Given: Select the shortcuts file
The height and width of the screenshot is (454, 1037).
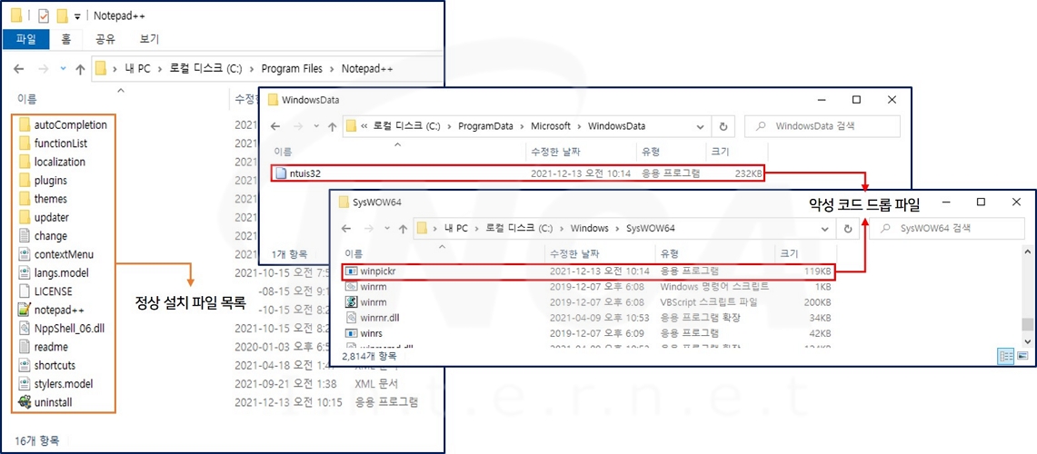Looking at the screenshot, I should click(x=47, y=365).
